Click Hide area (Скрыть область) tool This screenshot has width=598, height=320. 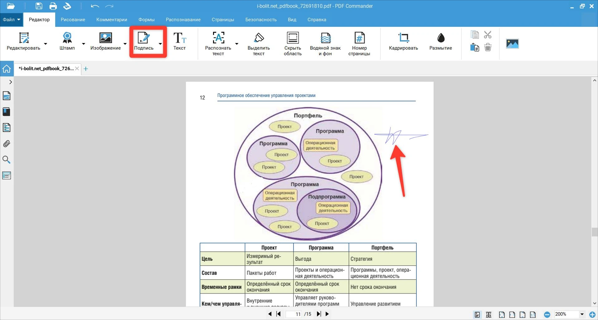tap(293, 38)
